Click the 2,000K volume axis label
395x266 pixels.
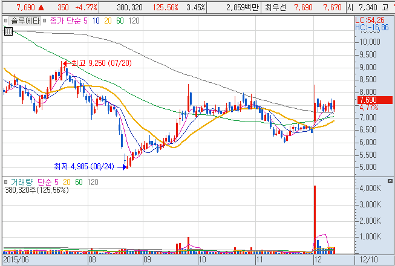coord(370,221)
